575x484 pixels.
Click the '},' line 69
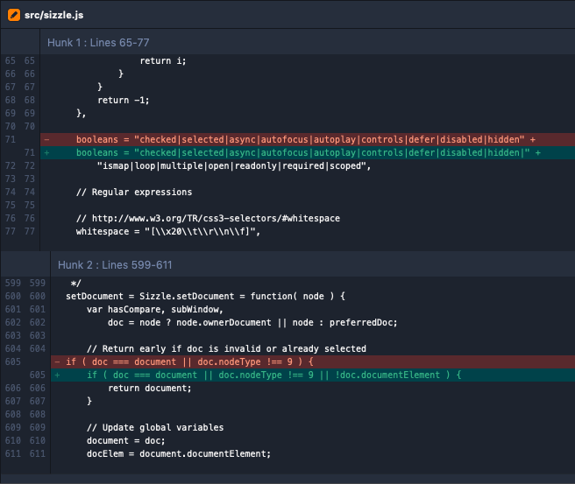tap(81, 114)
